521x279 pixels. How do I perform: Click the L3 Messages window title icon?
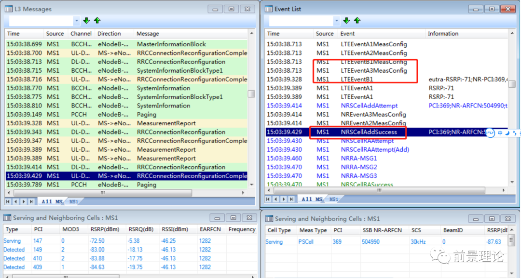(8, 9)
